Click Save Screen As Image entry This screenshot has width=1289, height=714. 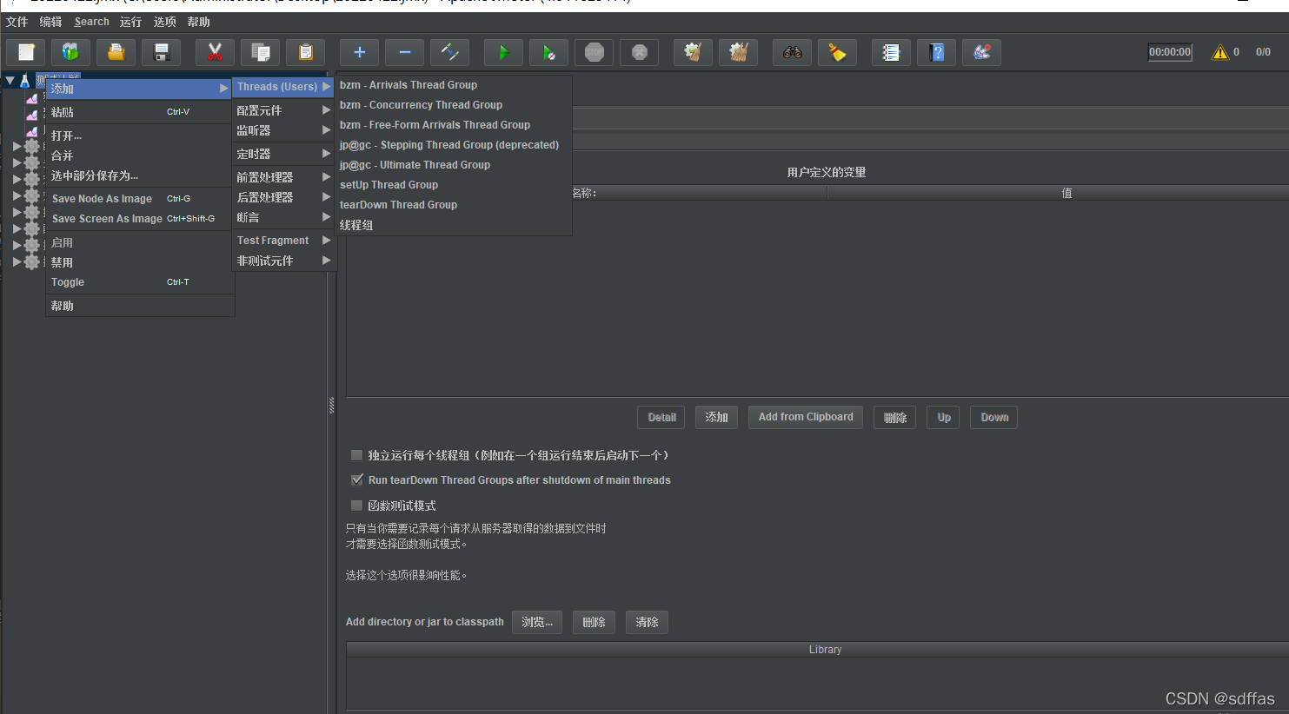tap(139, 219)
